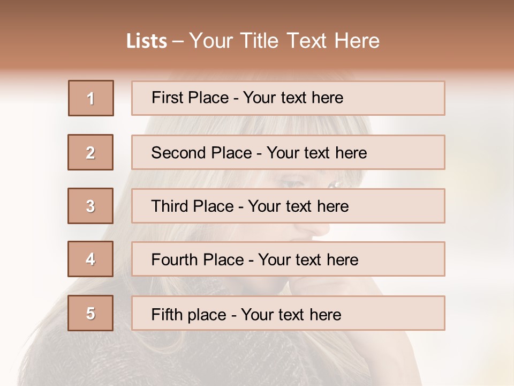Select the number 3 box

click(90, 206)
